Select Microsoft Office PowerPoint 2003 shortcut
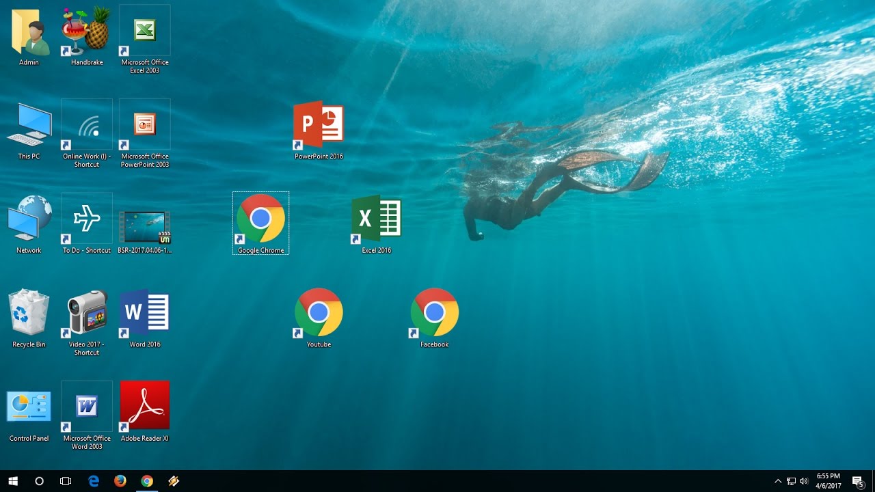 point(145,133)
